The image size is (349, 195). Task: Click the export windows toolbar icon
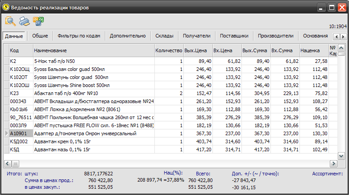38,21
